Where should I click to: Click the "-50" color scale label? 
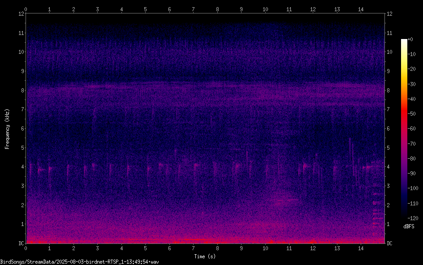pos(412,114)
